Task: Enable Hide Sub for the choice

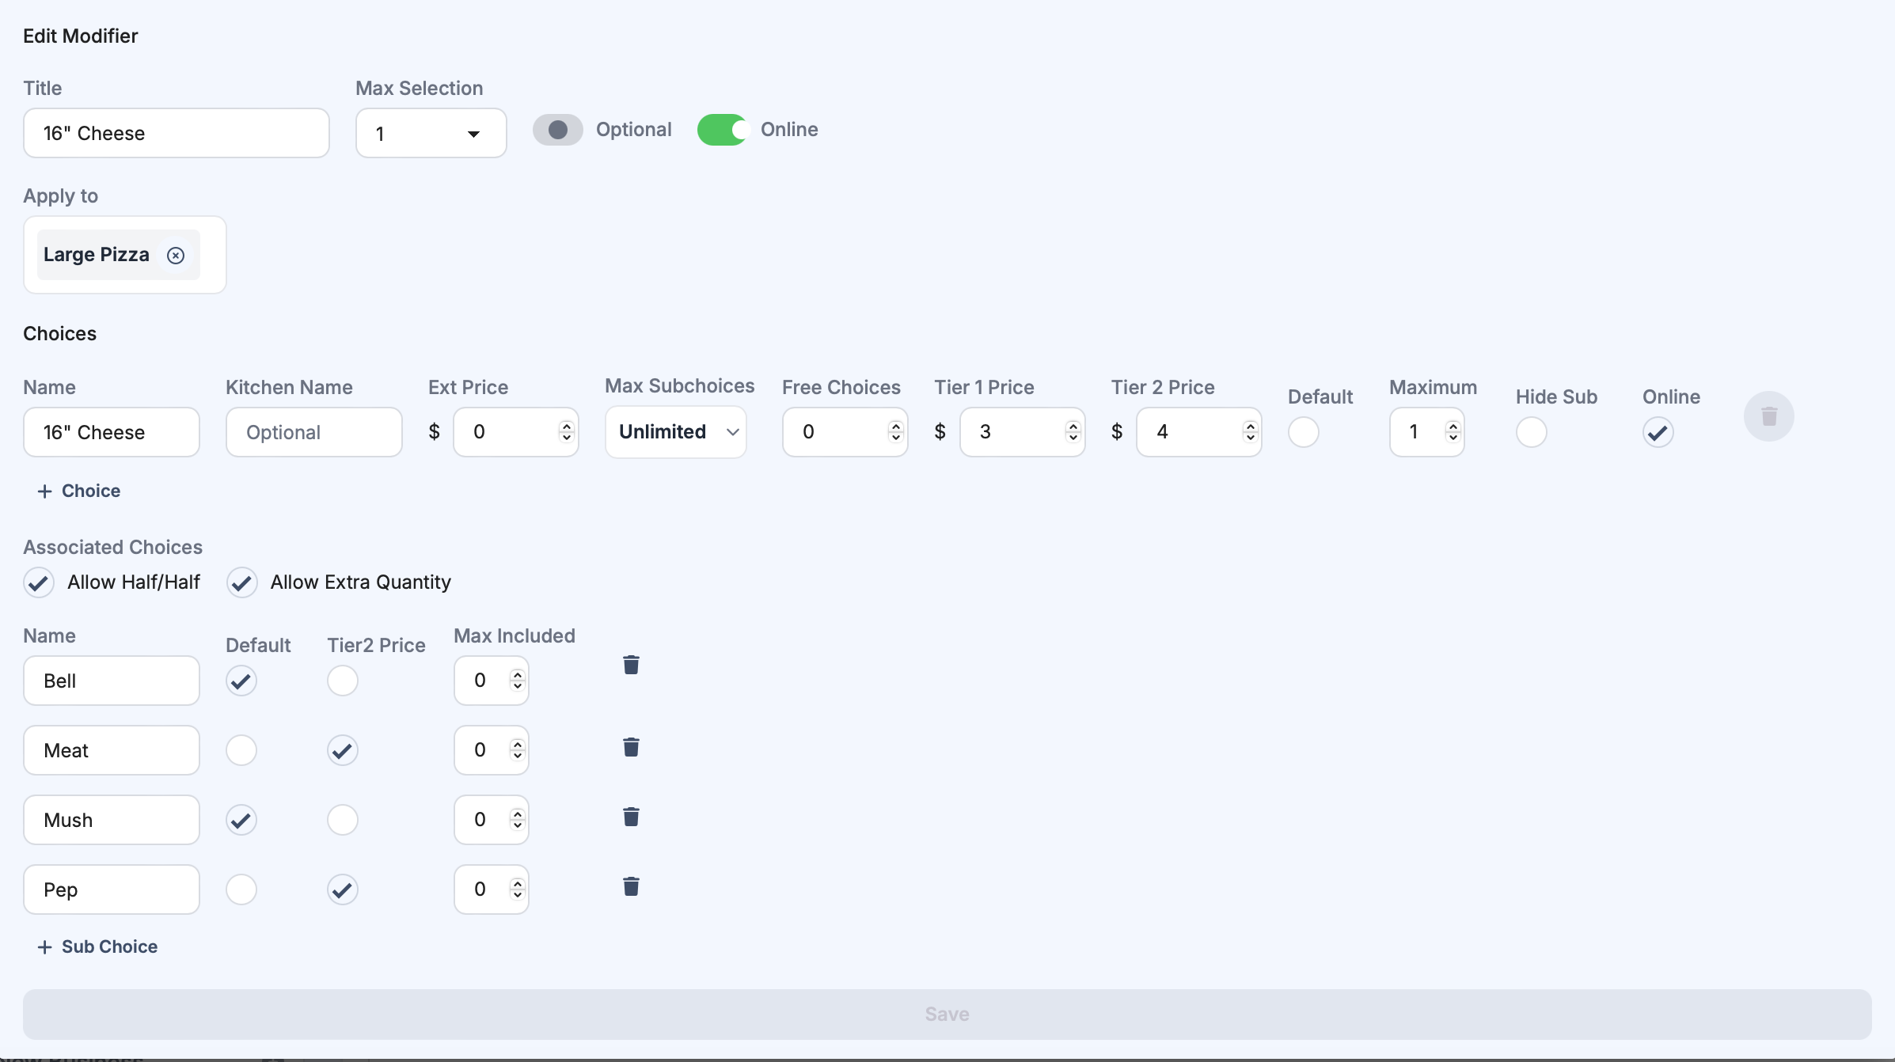Action: point(1530,432)
